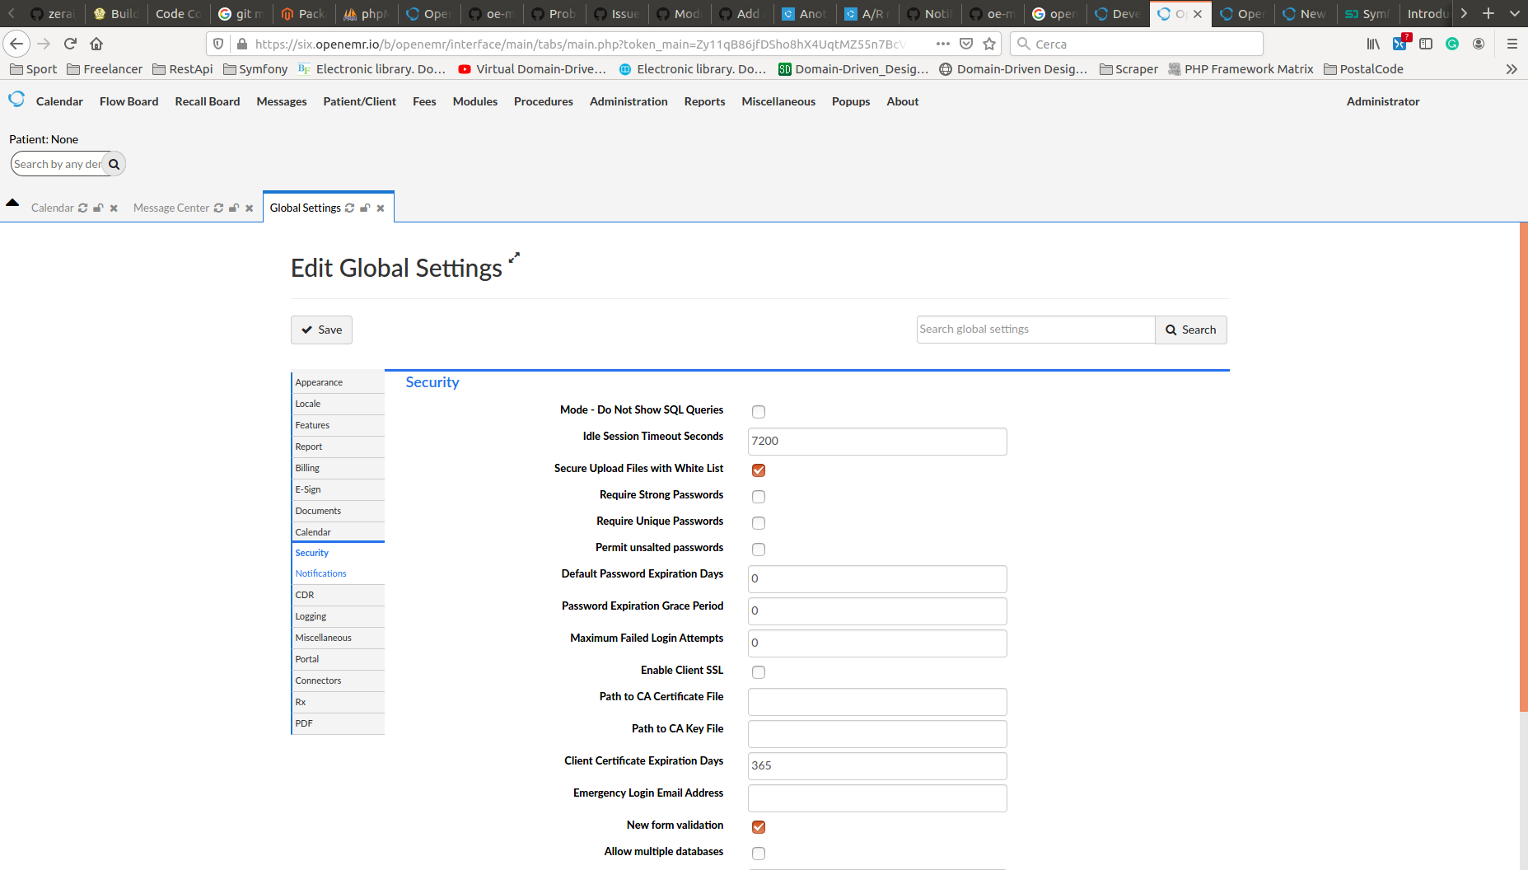This screenshot has width=1528, height=870.
Task: Open the RestApi bookmarks folder
Action: pyautogui.click(x=183, y=69)
